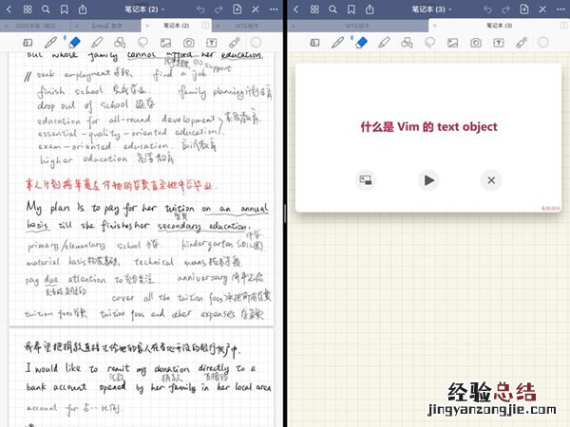Toggle page mode icon in right toolbar
This screenshot has width=570, height=427.
[x=314, y=43]
